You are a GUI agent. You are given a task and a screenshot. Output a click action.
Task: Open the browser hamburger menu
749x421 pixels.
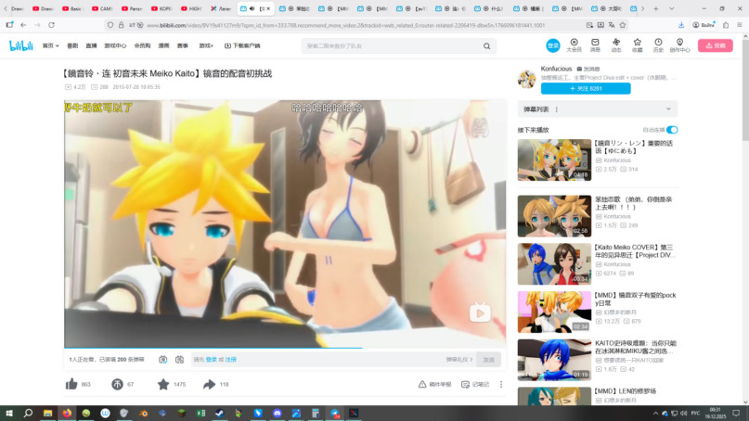pyautogui.click(x=739, y=25)
